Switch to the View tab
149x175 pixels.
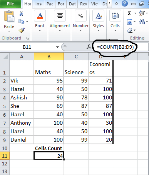coord(94,4)
